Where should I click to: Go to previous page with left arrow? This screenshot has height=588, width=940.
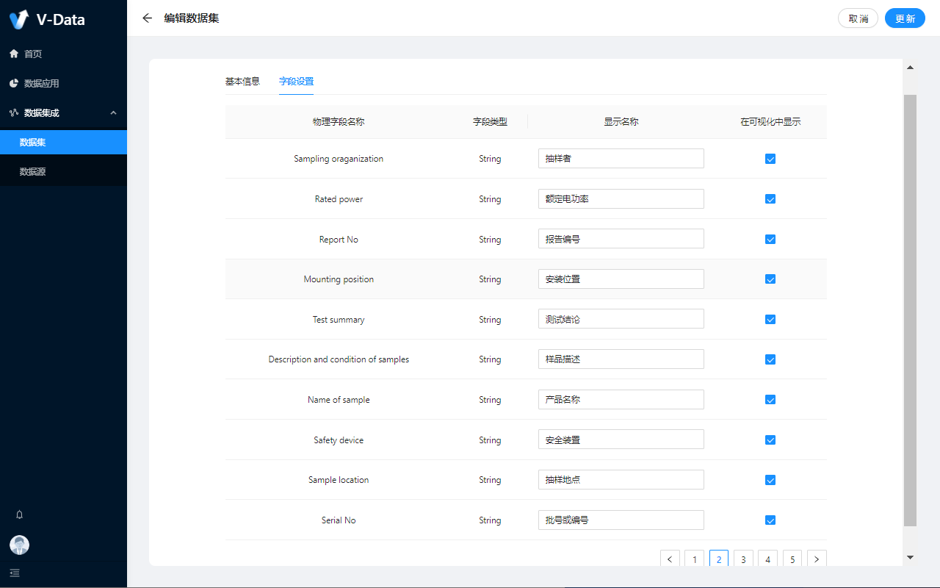click(x=670, y=559)
